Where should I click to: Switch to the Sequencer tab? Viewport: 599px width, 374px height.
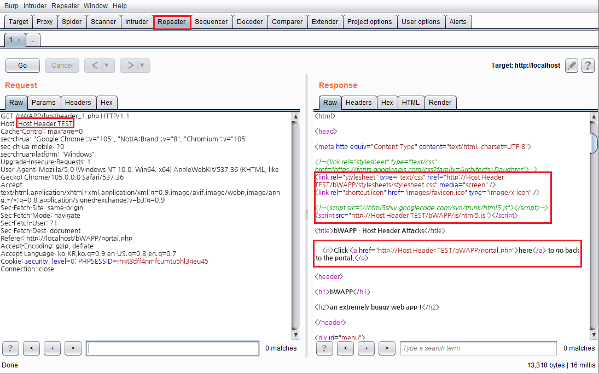[x=211, y=22]
